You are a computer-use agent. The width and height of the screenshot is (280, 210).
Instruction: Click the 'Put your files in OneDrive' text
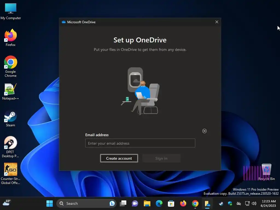(140, 50)
